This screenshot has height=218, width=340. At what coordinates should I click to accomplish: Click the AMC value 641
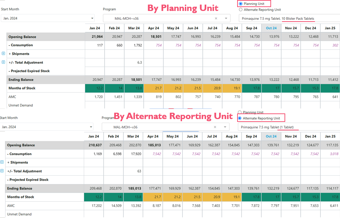[x=335, y=97]
